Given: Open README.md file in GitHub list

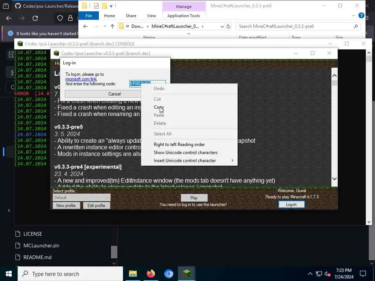Looking at the screenshot, I should point(37,257).
